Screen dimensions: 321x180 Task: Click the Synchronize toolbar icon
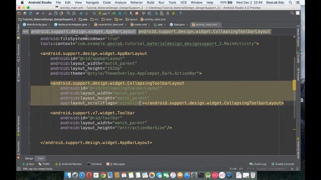(31, 13)
